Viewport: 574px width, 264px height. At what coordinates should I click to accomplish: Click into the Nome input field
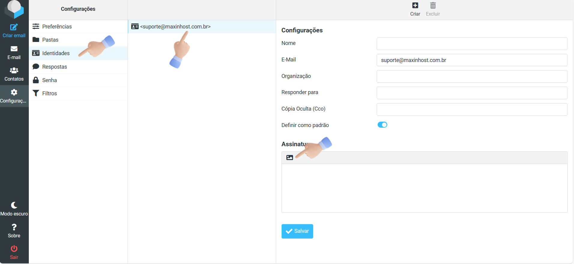472,44
